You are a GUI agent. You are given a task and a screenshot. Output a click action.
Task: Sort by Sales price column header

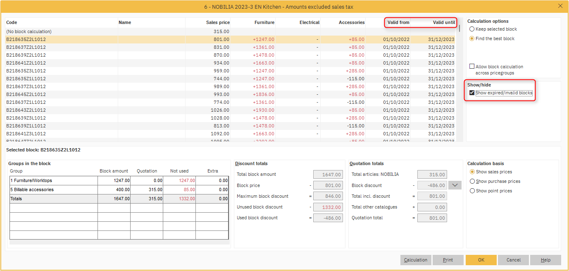tap(217, 22)
